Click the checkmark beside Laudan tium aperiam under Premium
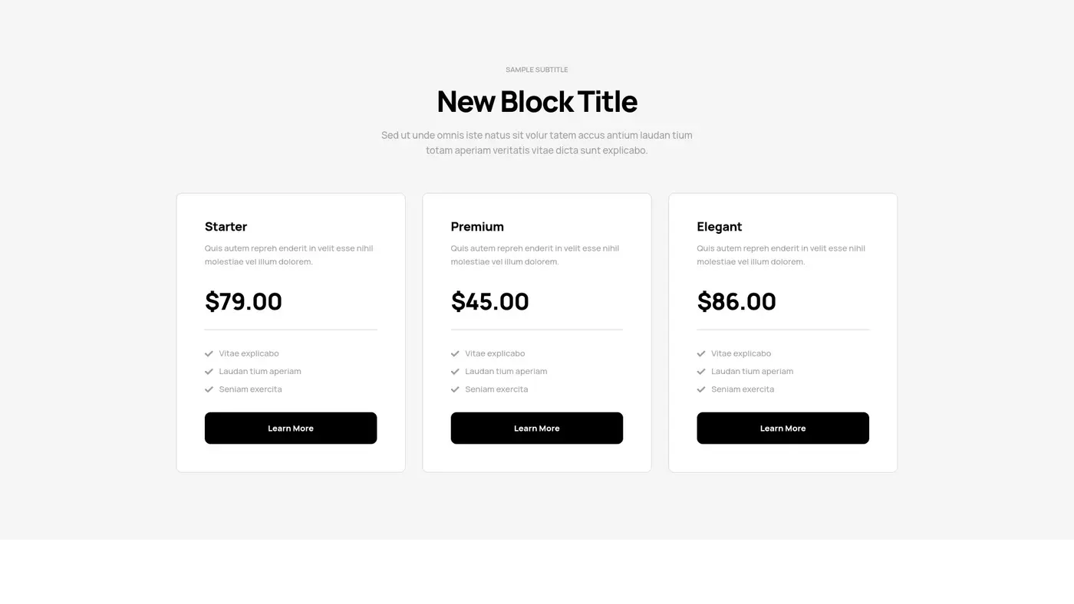The width and height of the screenshot is (1074, 604). (454, 371)
